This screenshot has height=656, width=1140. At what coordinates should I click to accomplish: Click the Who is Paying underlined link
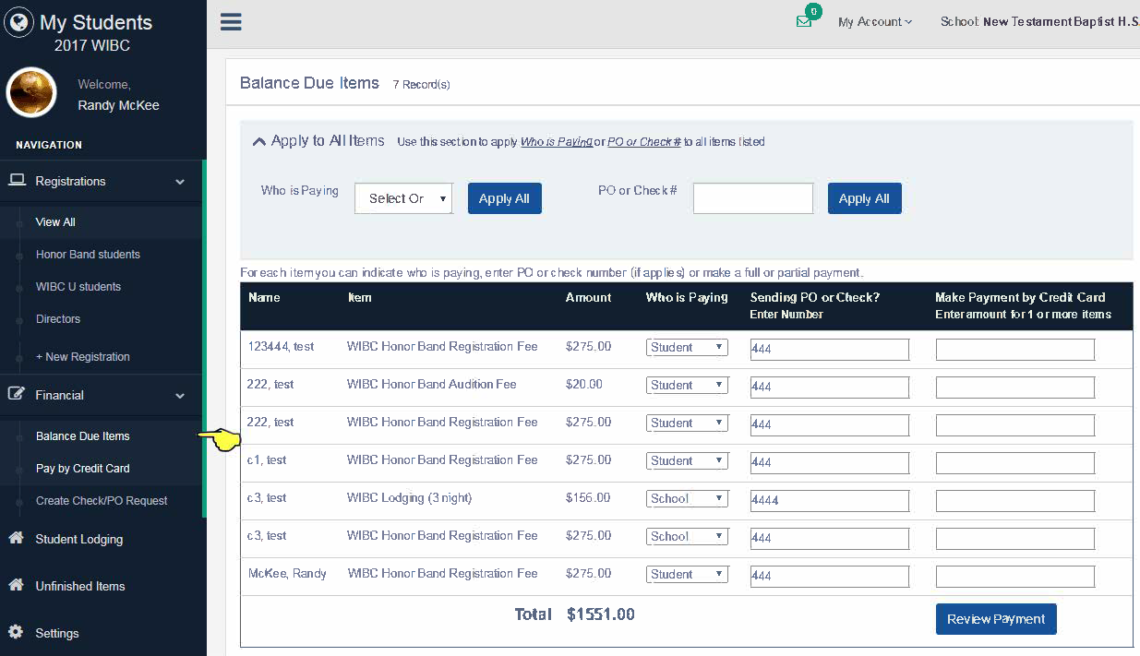(557, 142)
